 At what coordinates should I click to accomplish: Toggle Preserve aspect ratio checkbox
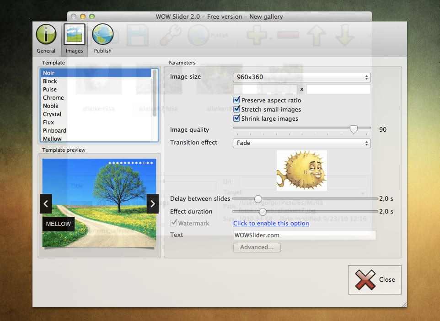pos(237,100)
